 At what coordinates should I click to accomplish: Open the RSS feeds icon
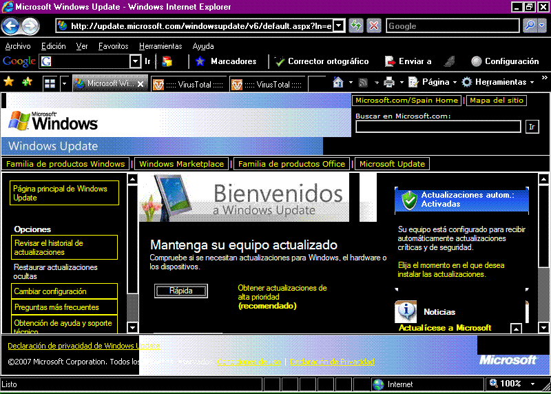tap(363, 83)
